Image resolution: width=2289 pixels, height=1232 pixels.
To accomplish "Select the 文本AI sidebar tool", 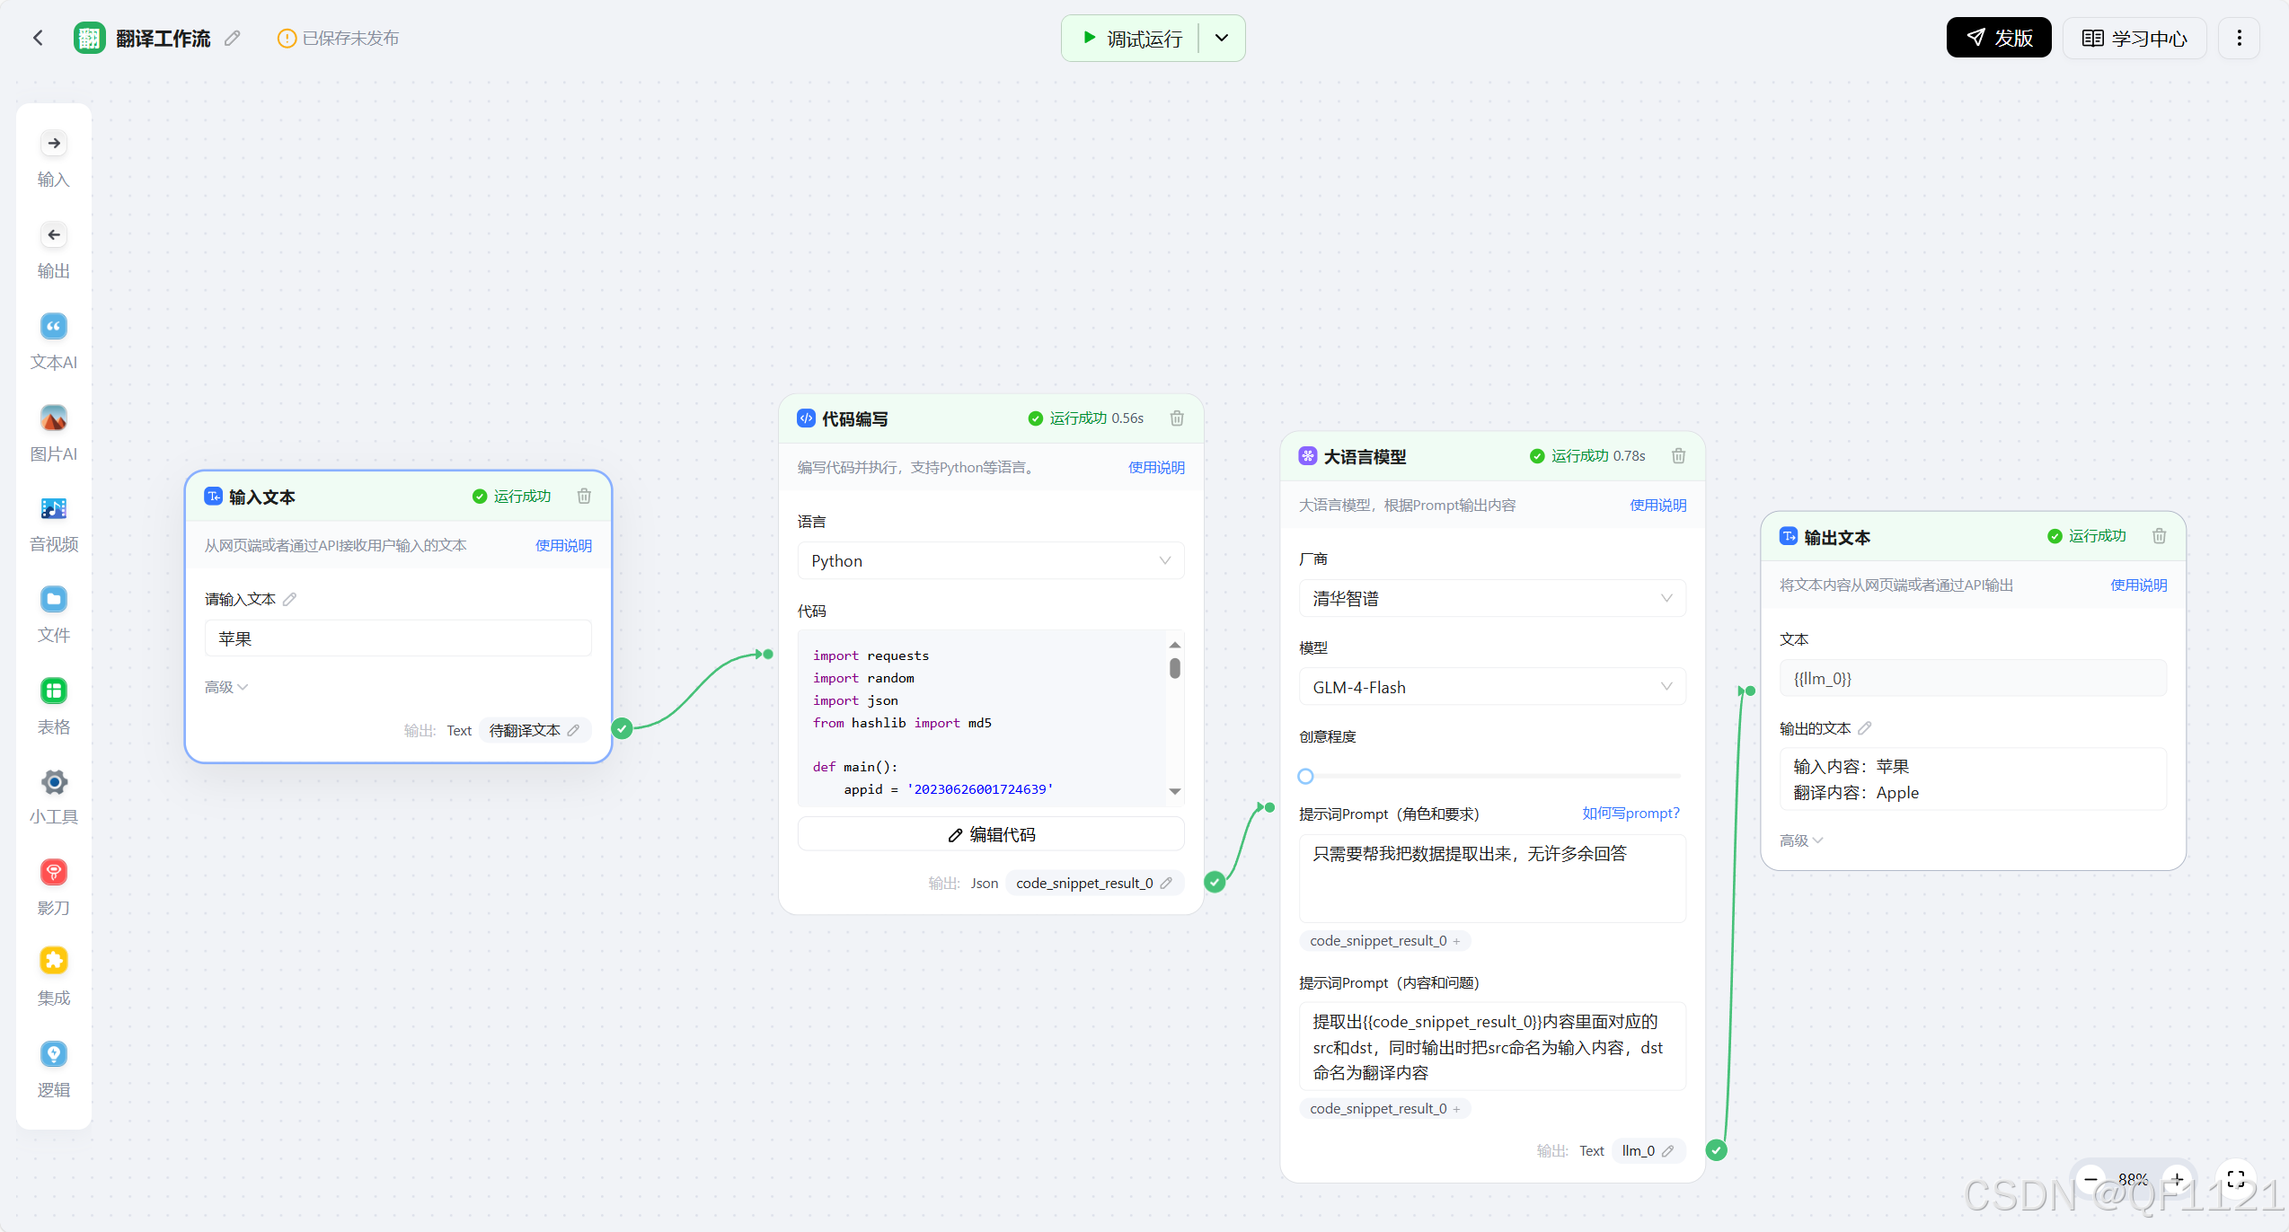I will coord(54,328).
